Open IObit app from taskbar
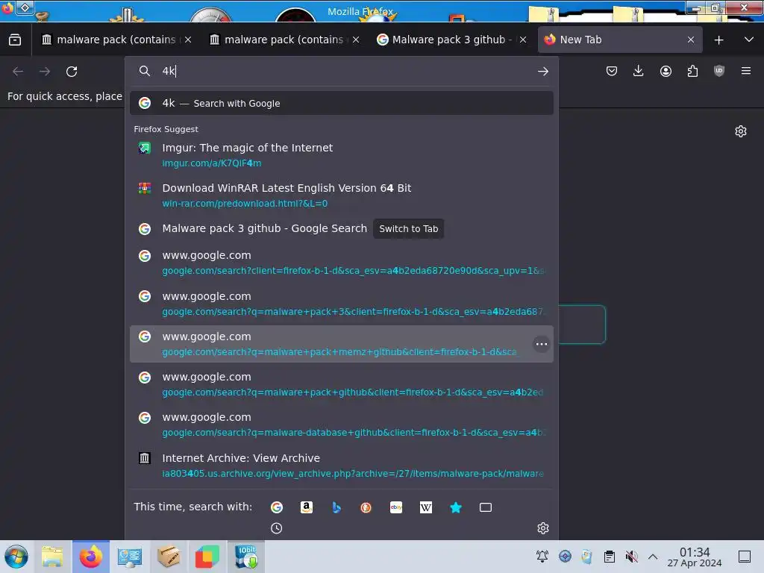The image size is (764, 573). tap(246, 557)
